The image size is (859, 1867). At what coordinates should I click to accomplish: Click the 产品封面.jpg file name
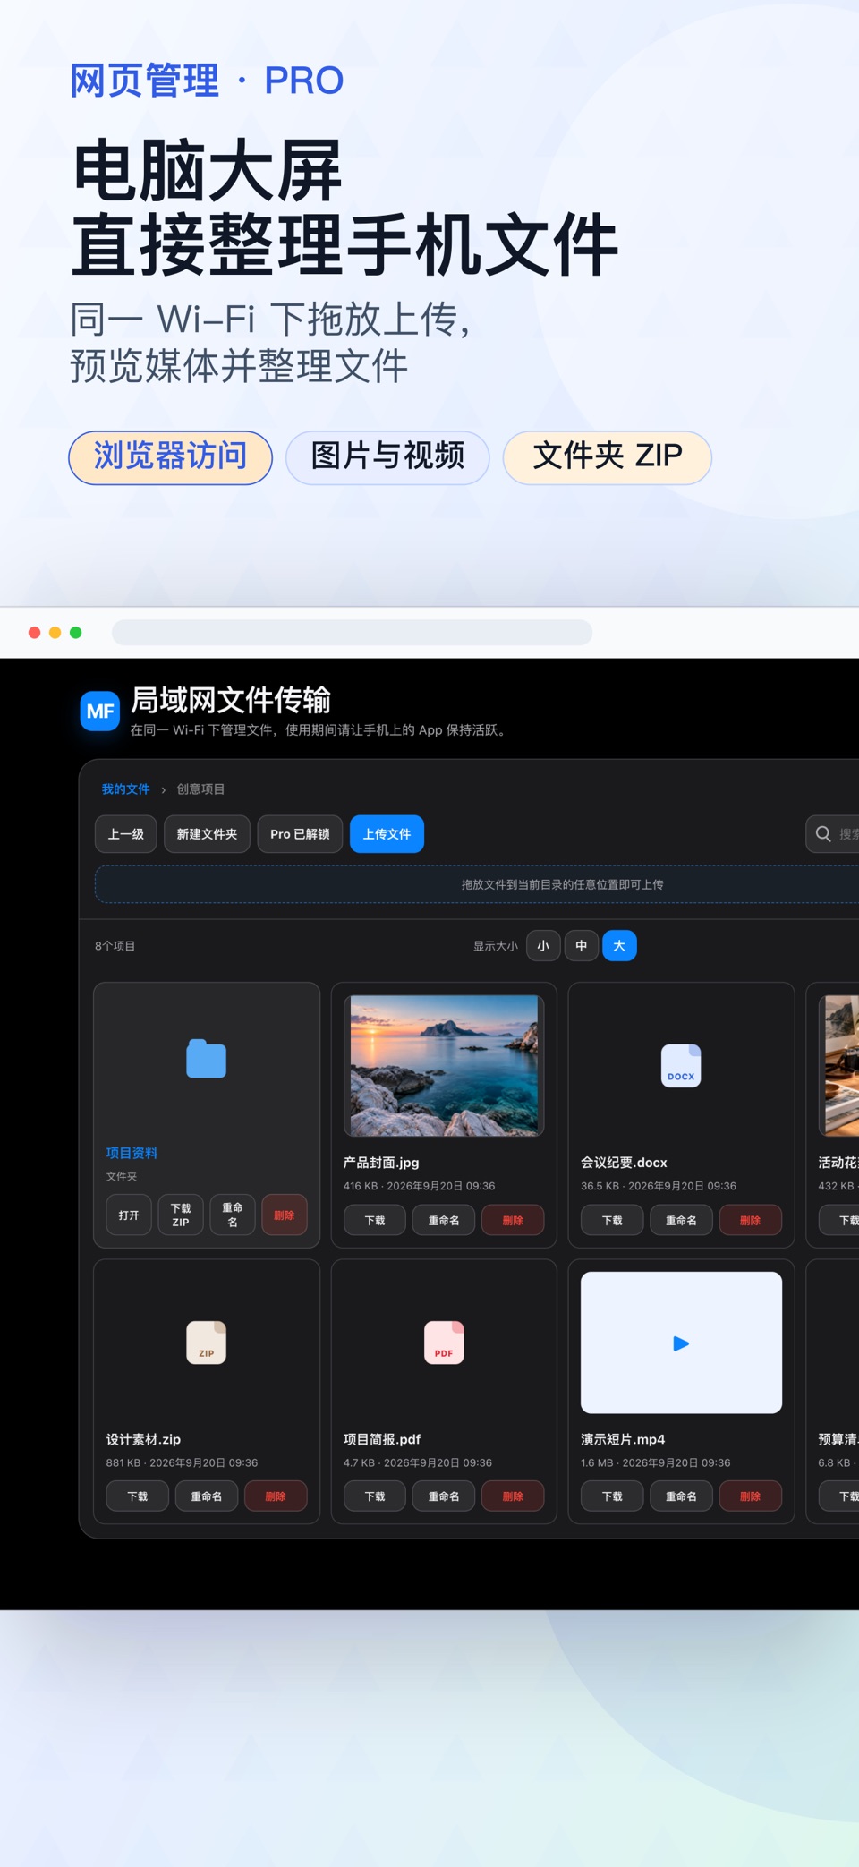(381, 1163)
